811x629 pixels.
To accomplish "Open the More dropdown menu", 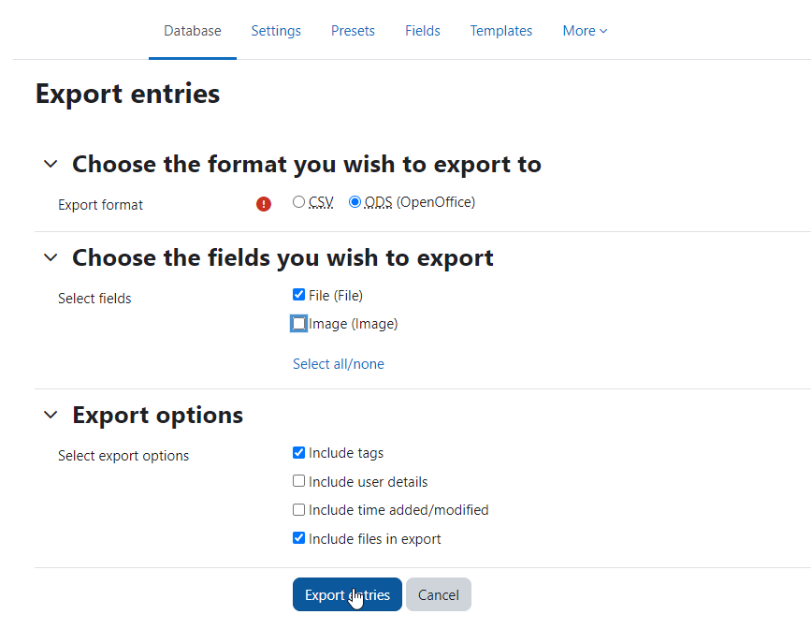I will point(585,31).
